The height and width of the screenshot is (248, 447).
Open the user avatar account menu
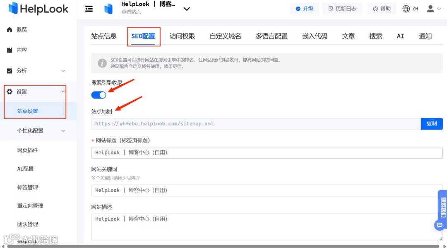[x=430, y=9]
